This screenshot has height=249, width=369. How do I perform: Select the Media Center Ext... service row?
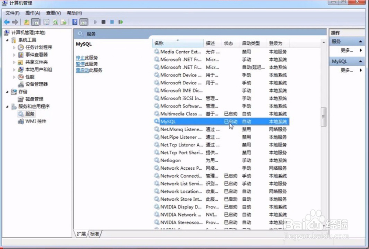click(221, 52)
